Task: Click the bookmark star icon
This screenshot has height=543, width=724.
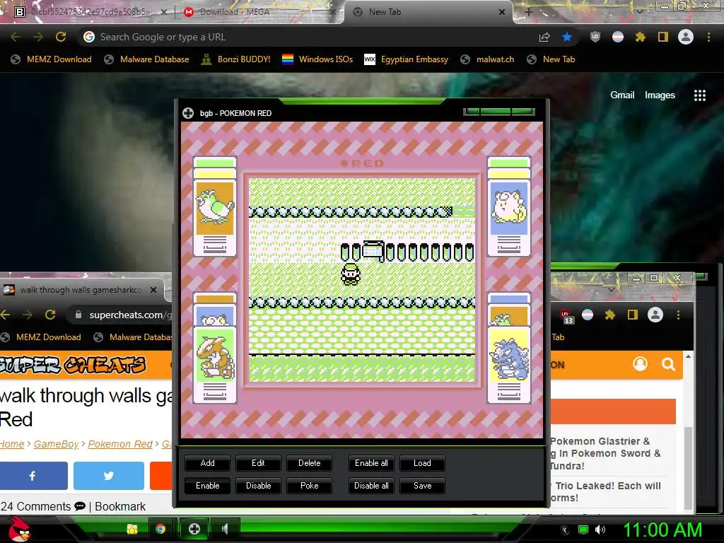Action: point(567,37)
